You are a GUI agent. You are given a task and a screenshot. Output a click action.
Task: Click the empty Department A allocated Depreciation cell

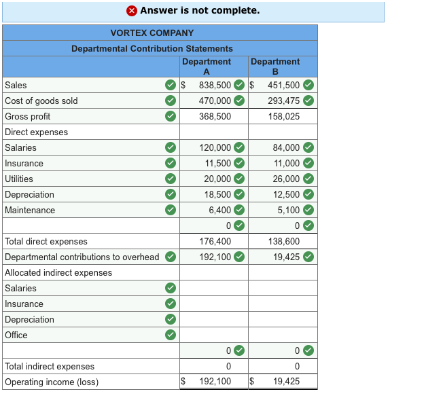(214, 319)
